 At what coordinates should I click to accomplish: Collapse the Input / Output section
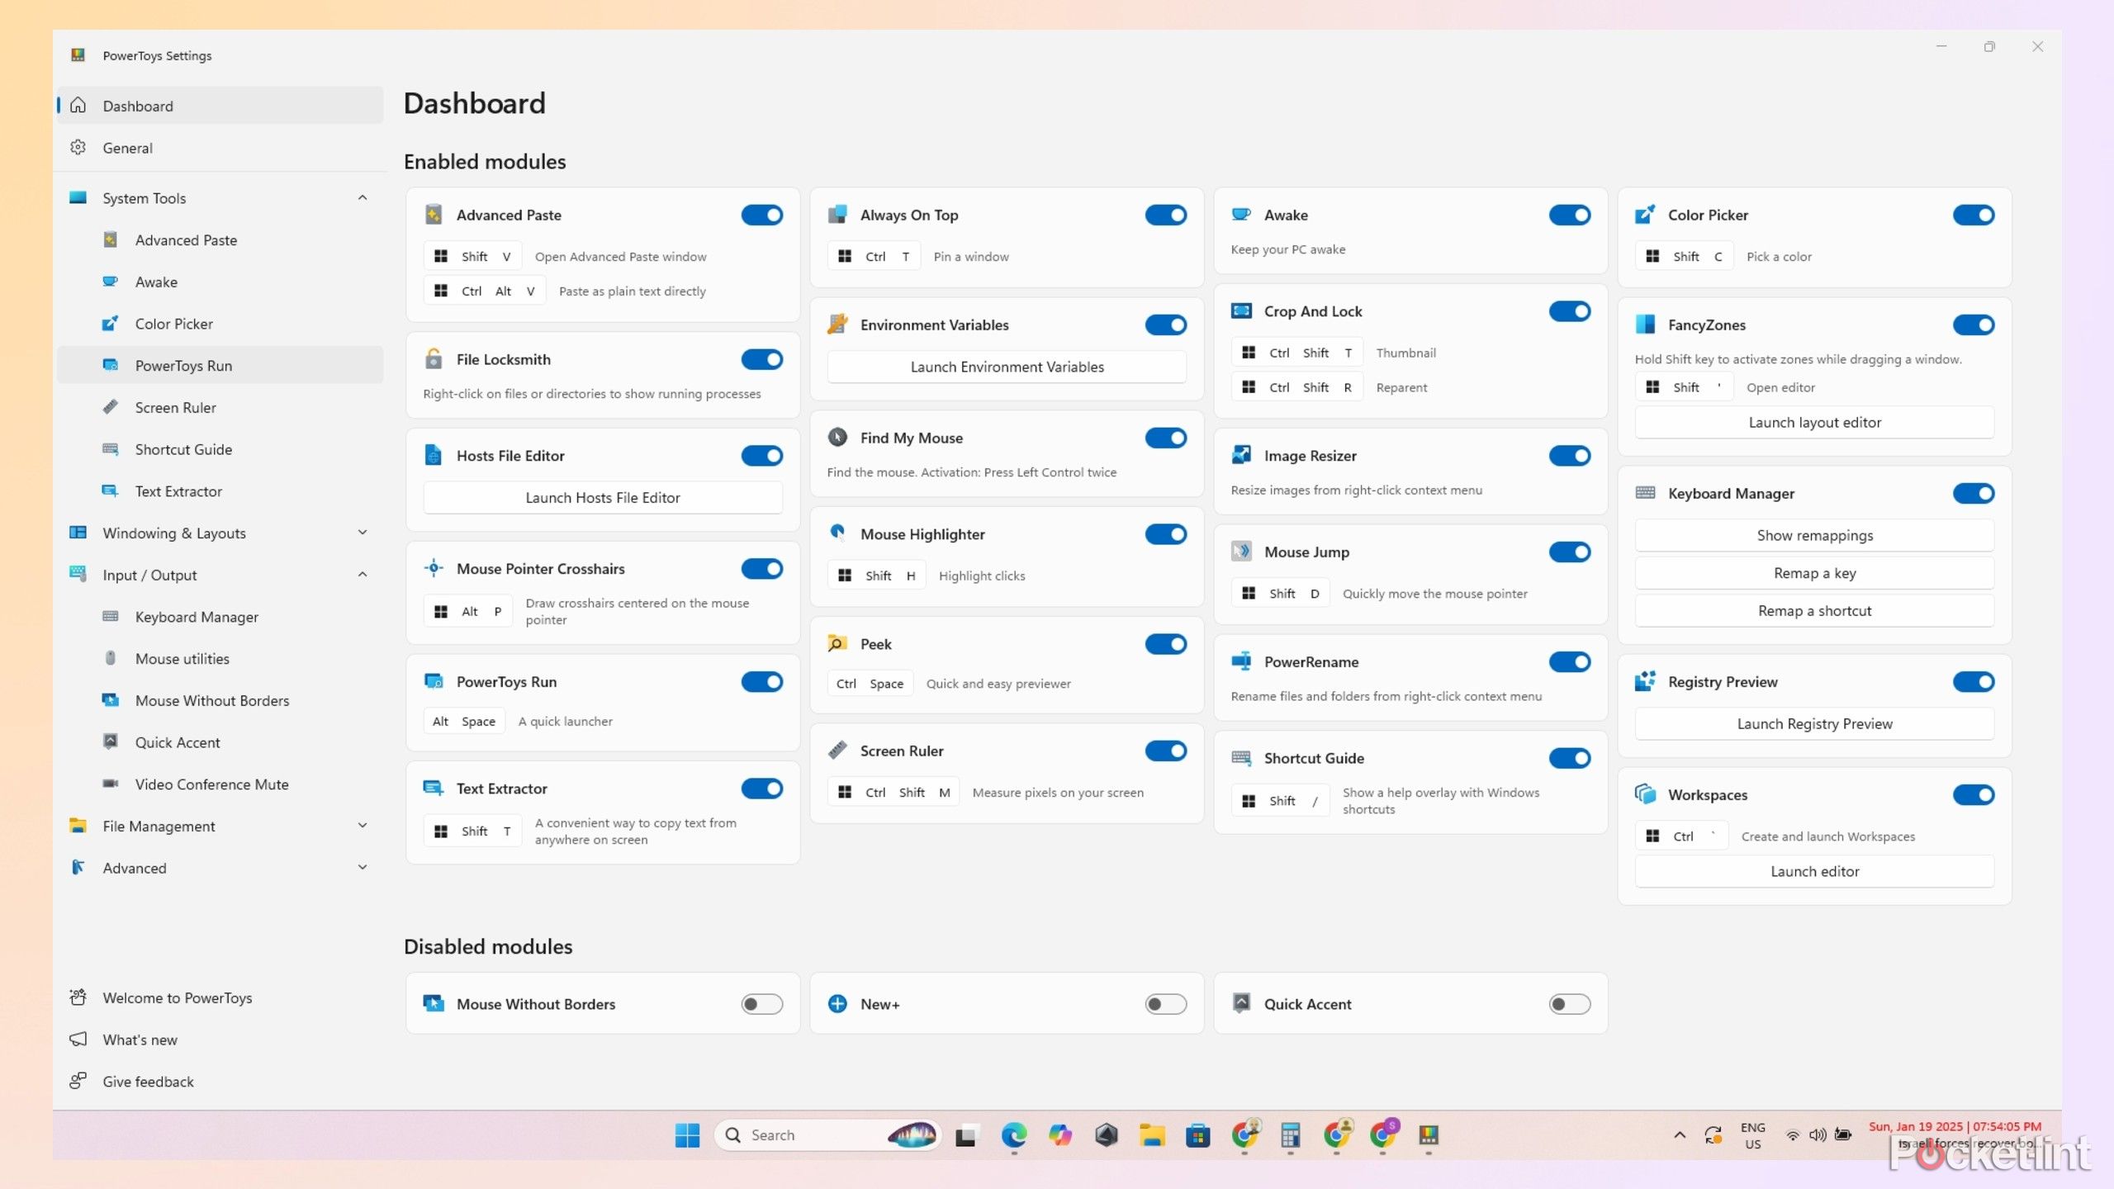coord(363,575)
